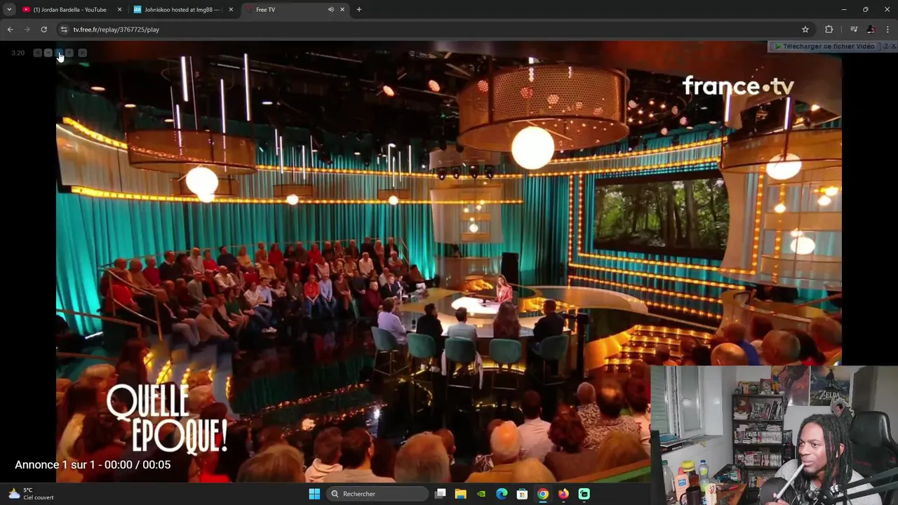Open Task View from the taskbar

click(x=441, y=494)
